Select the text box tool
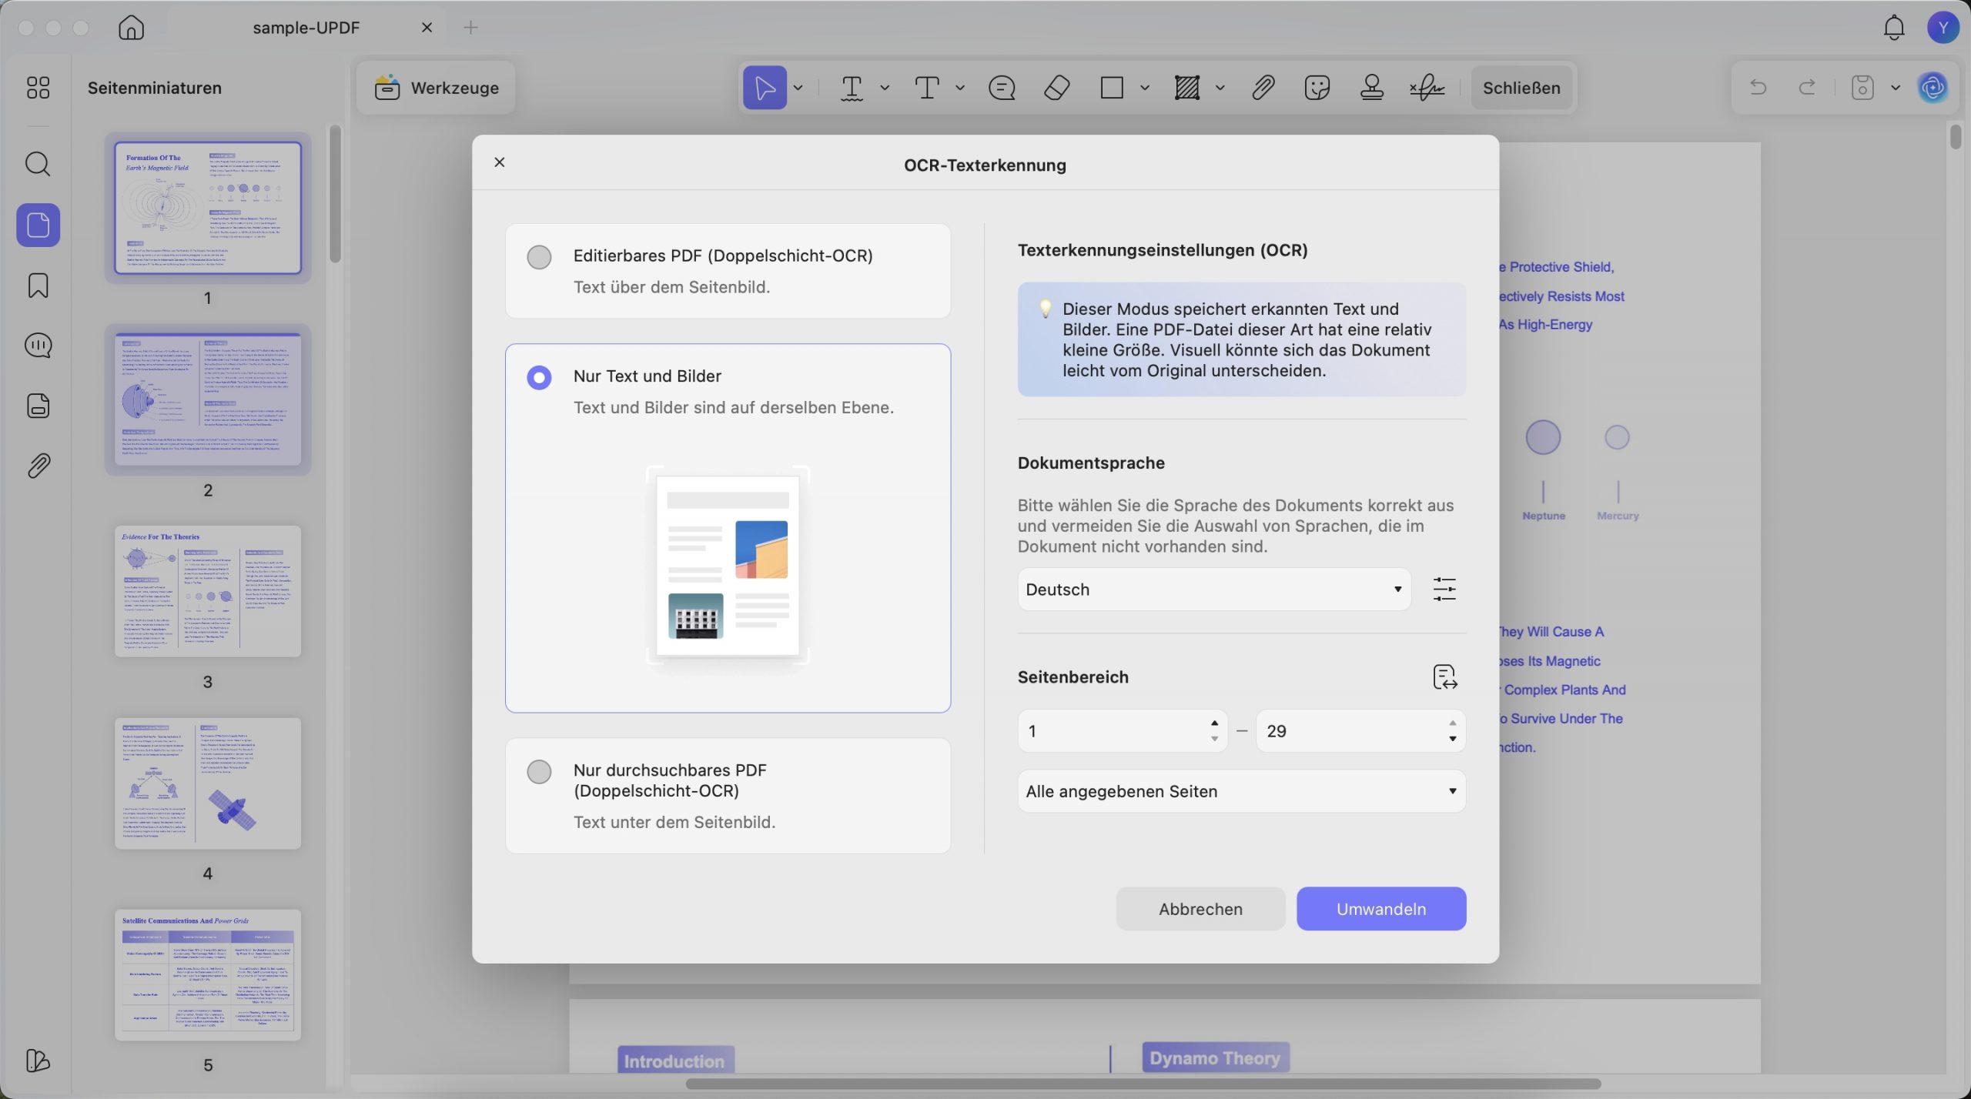 pos(927,88)
